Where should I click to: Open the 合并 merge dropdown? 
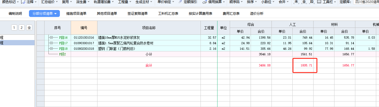284,2
